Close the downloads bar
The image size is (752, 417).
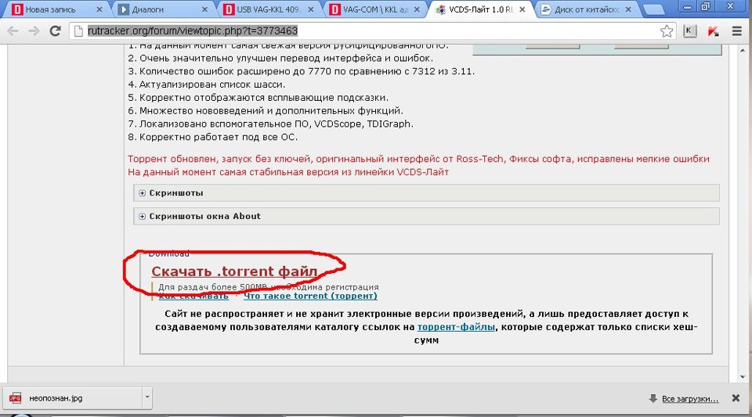click(x=736, y=398)
